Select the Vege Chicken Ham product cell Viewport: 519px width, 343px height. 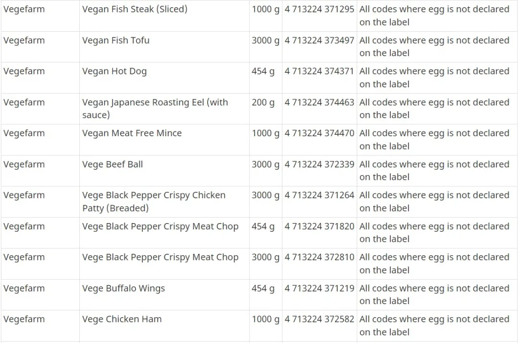click(164, 326)
